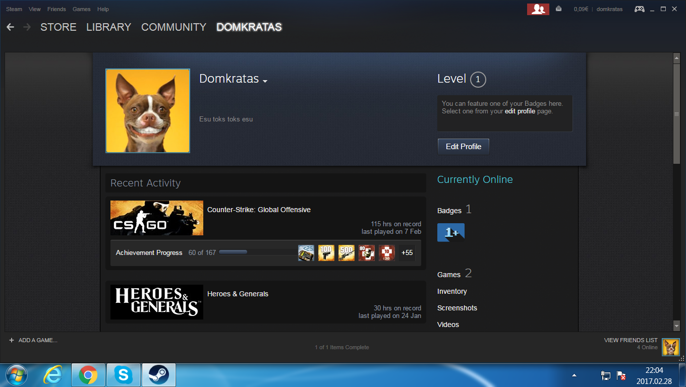Launch Big Picture mode controller icon
The image size is (686, 387).
pyautogui.click(x=639, y=9)
